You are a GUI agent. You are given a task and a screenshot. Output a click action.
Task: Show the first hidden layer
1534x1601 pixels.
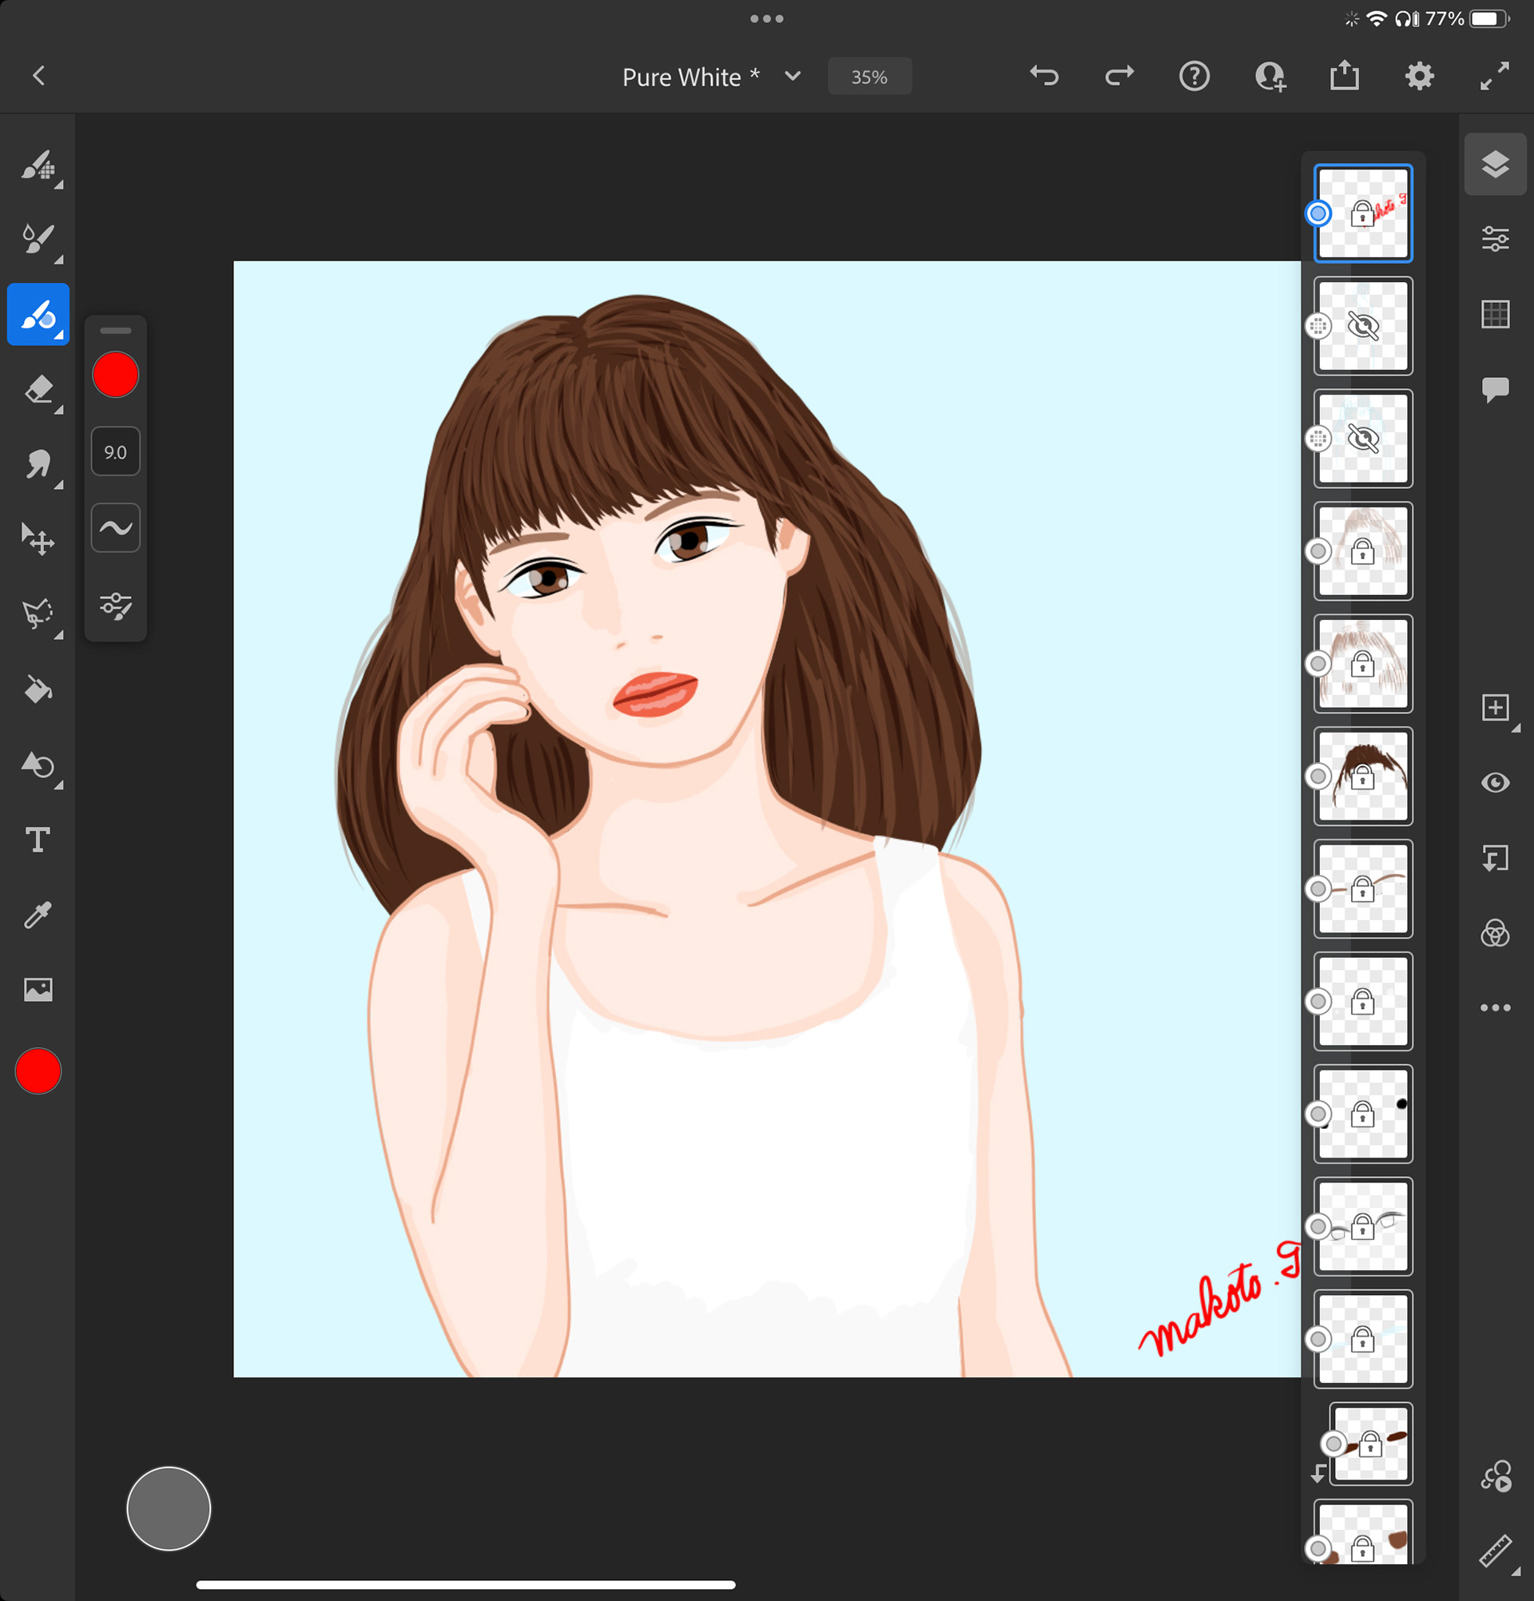1362,326
